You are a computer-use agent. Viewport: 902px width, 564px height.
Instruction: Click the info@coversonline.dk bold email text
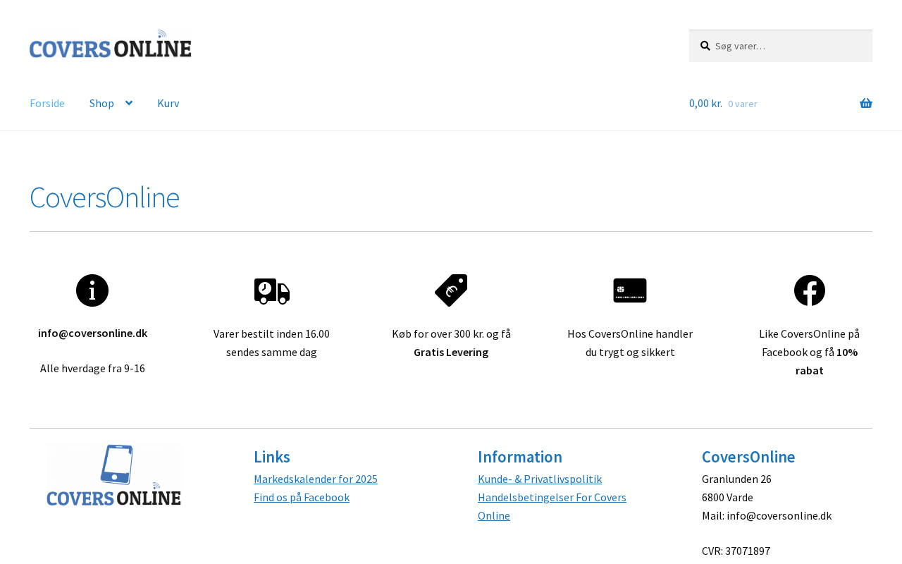(x=92, y=333)
